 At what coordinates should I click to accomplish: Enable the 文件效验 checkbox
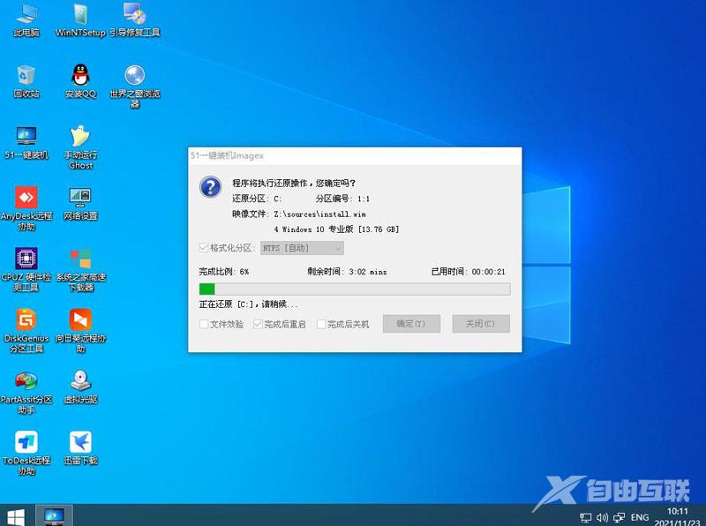click(x=204, y=324)
